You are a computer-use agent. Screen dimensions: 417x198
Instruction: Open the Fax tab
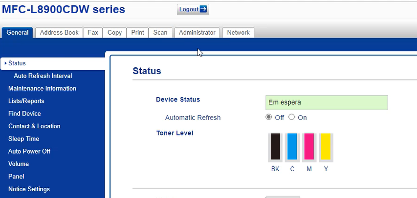tap(93, 33)
